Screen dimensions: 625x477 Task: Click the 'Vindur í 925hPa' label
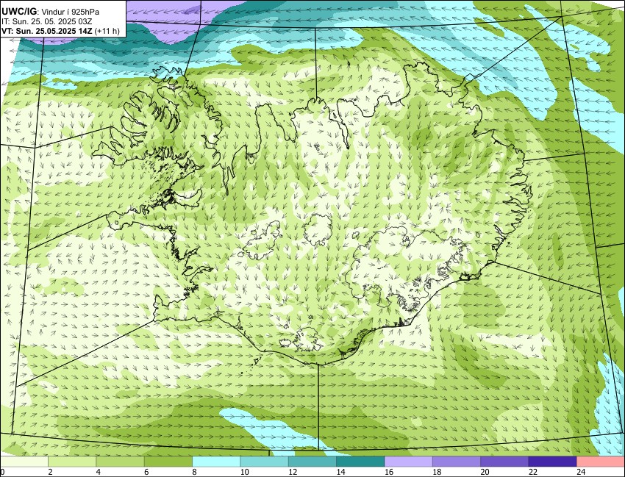(x=71, y=12)
